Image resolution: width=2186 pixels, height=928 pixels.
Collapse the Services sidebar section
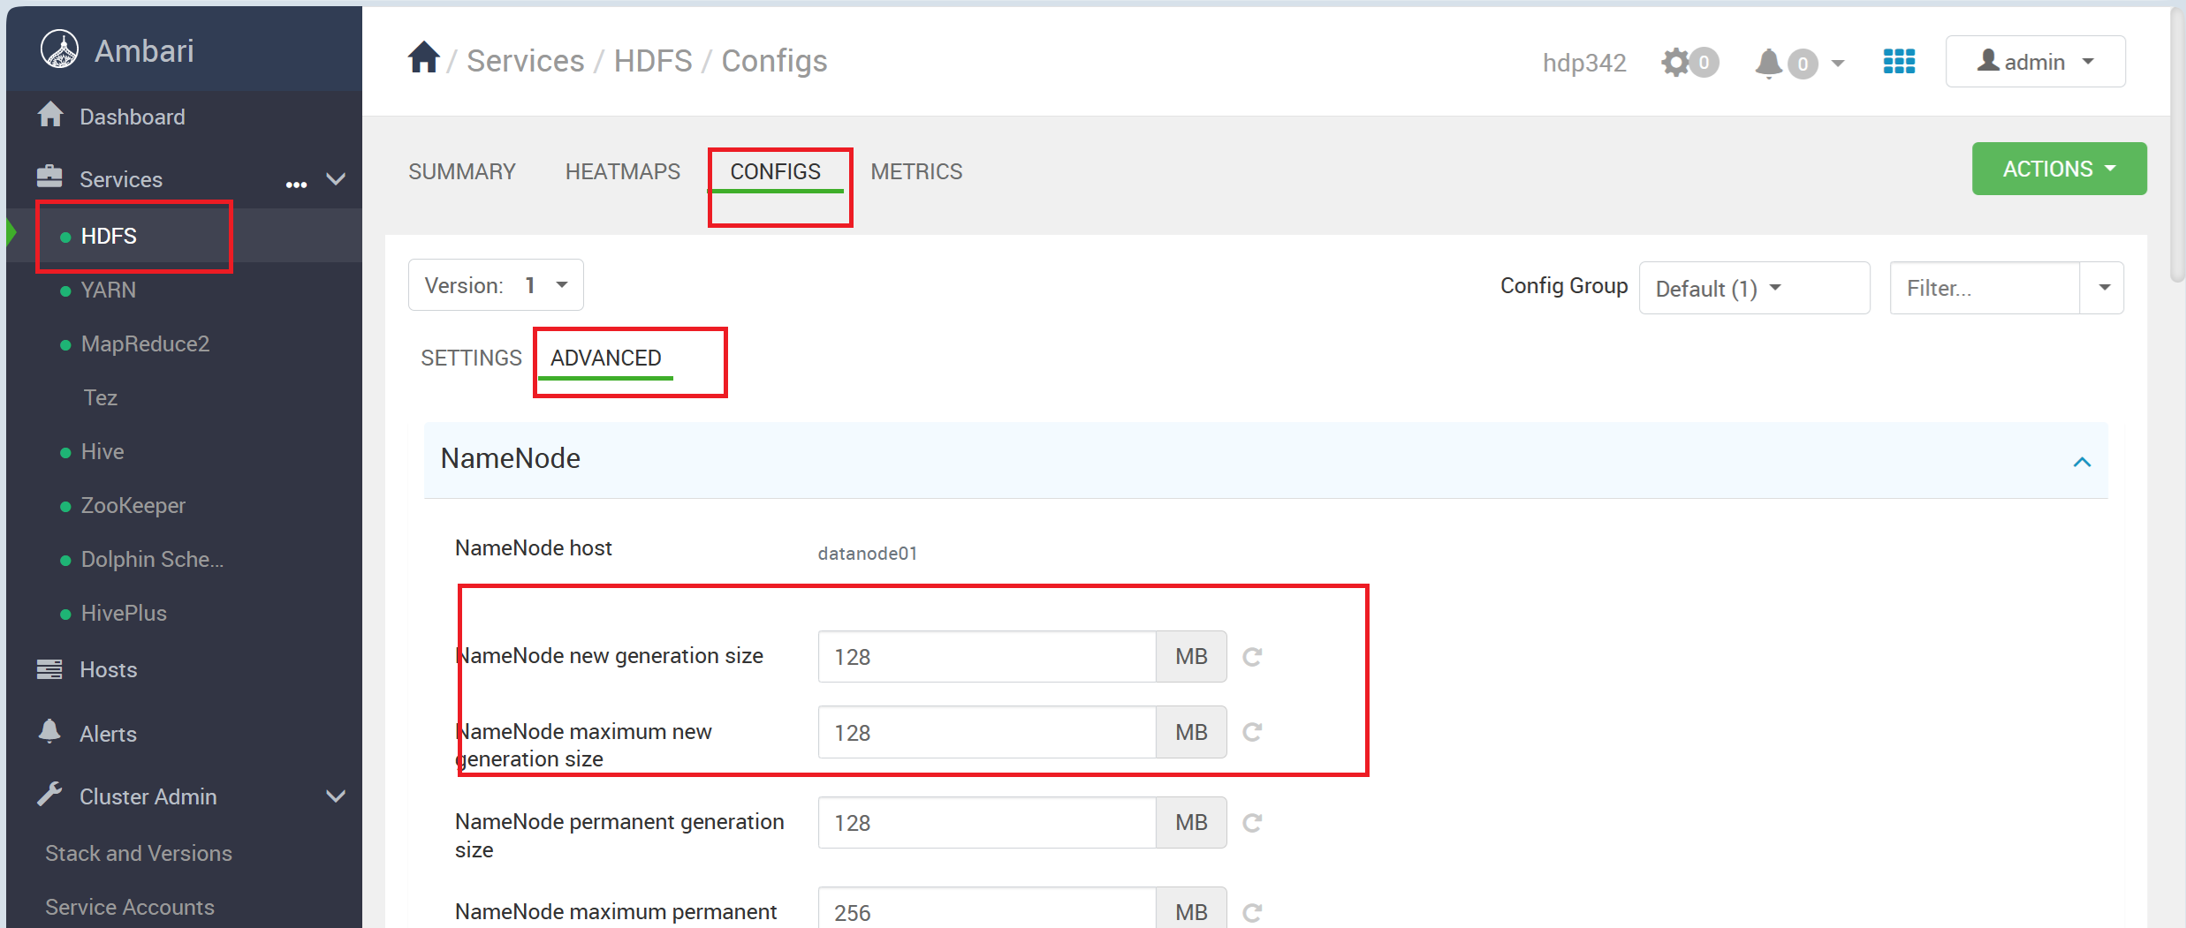tap(336, 179)
